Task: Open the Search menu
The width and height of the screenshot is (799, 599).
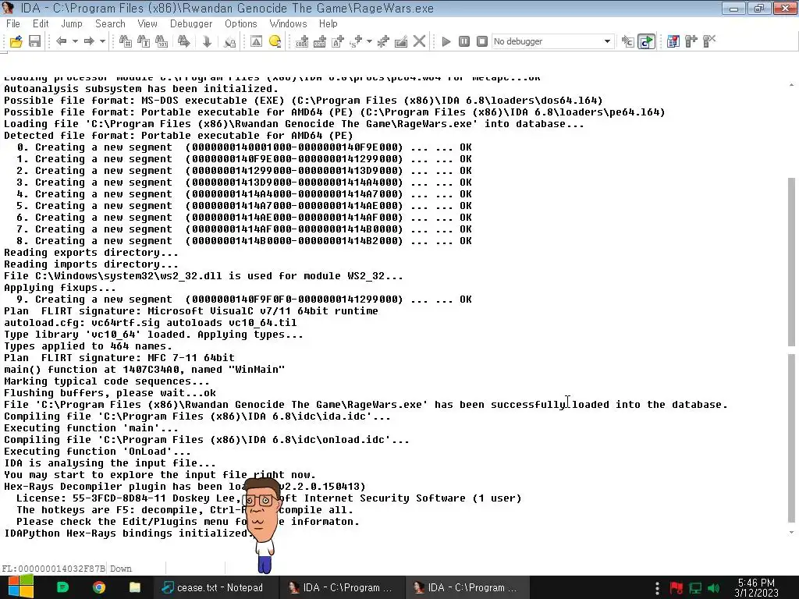Action: [x=110, y=23]
